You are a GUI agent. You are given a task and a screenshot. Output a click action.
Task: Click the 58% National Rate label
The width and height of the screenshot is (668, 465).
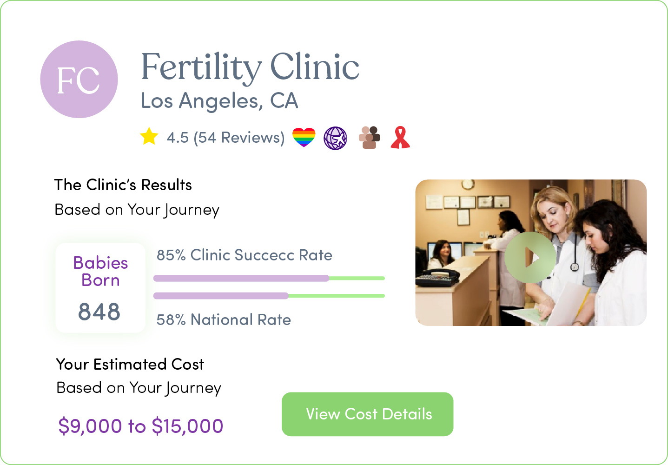coord(224,320)
